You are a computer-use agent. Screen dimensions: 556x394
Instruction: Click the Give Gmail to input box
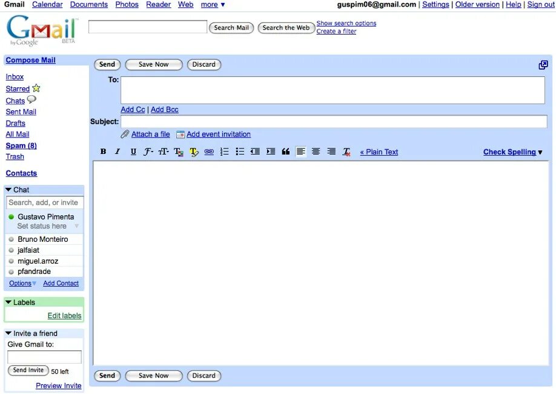(x=44, y=357)
